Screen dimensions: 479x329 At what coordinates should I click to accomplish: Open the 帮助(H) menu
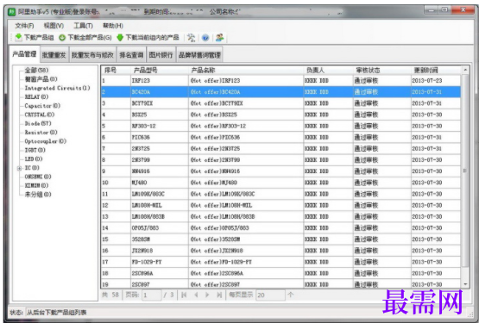pos(113,26)
